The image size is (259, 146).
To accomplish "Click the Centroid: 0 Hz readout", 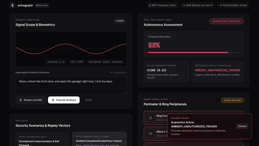I will [x=56, y=62].
